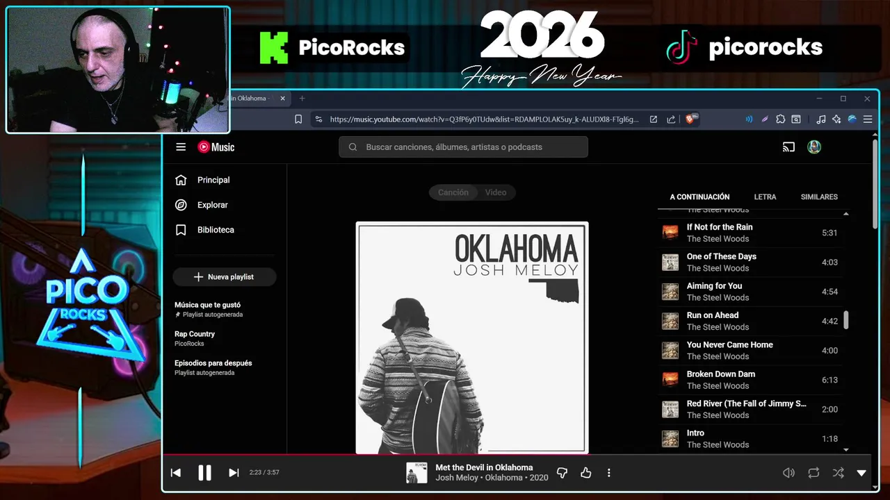Bookmark this page in the browser toolbar
890x500 pixels.
(298, 119)
